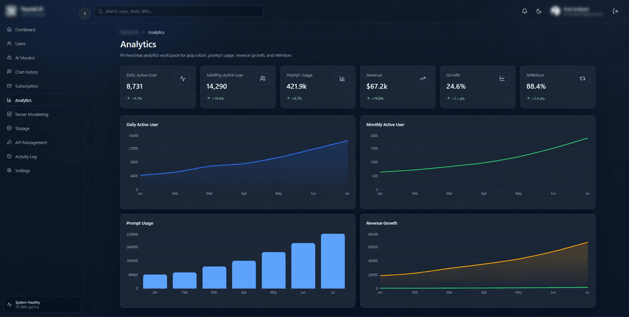Screen dimensions: 629x317
Task: Focus the search users, chats, APIs field
Action: [179, 11]
